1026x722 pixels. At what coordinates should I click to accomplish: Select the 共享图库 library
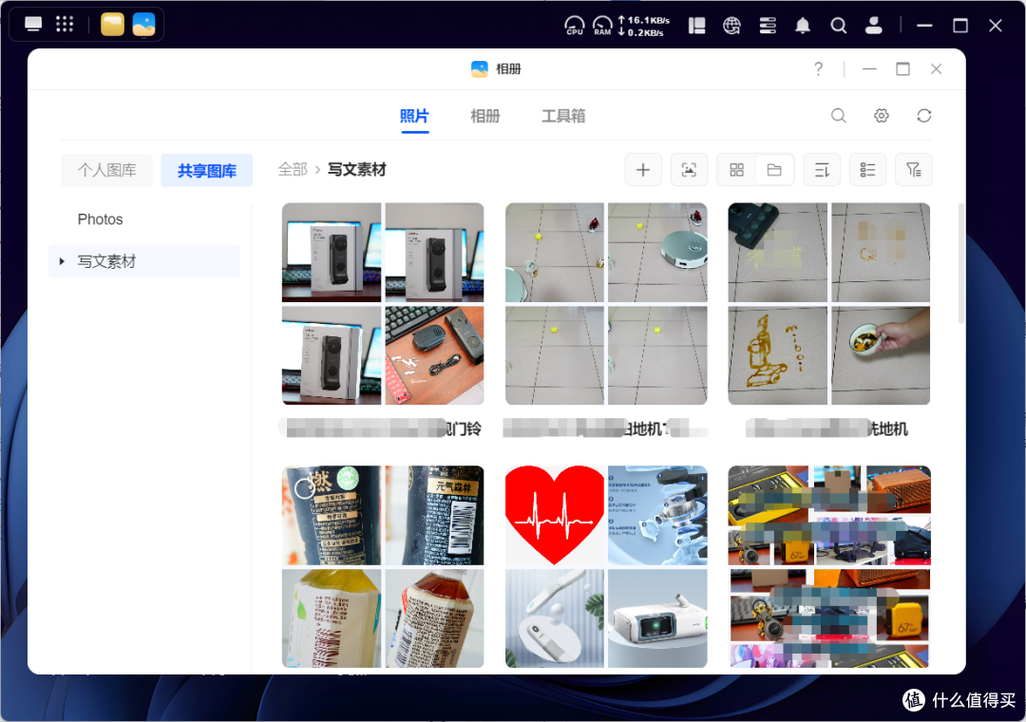pos(207,170)
